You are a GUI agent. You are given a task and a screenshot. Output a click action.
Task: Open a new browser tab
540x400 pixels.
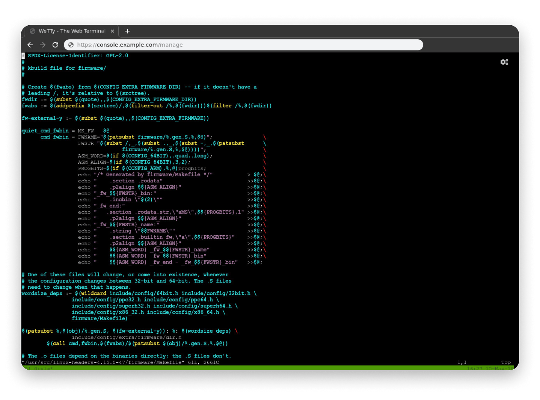click(127, 31)
